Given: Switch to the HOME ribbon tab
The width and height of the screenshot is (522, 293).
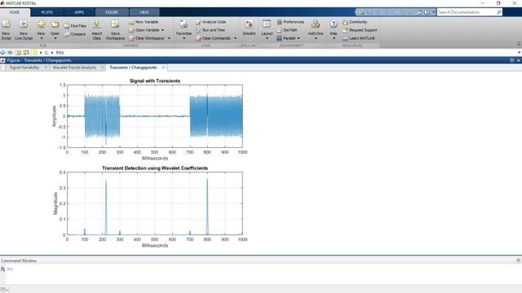Looking at the screenshot, I should tap(15, 12).
